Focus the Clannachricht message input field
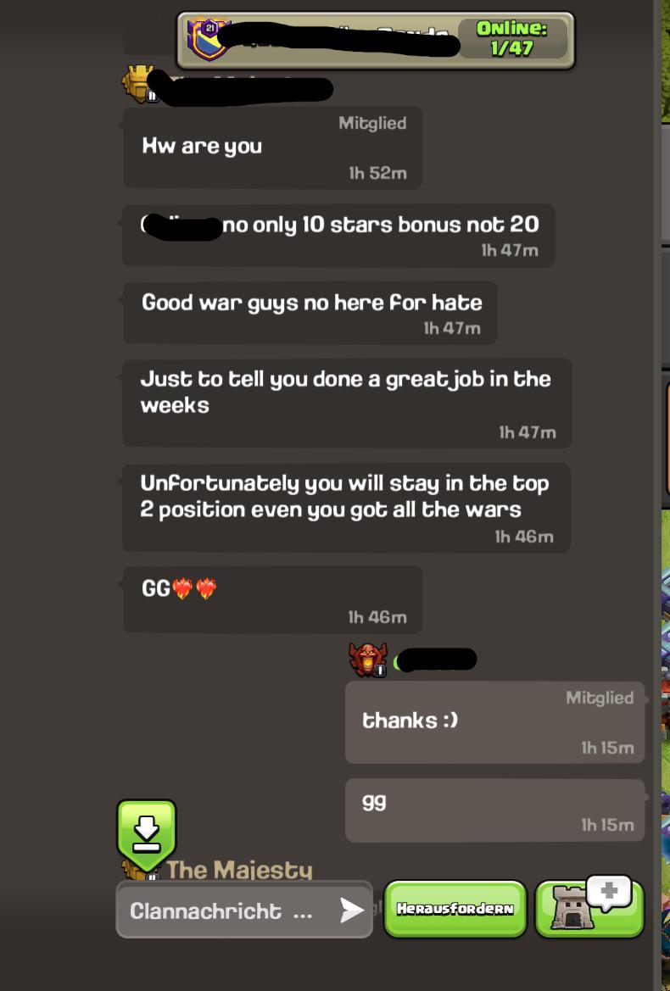This screenshot has width=670, height=991. (244, 910)
